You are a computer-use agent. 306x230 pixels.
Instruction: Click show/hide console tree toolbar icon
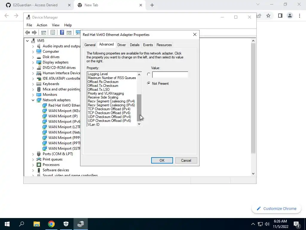(x=44, y=32)
